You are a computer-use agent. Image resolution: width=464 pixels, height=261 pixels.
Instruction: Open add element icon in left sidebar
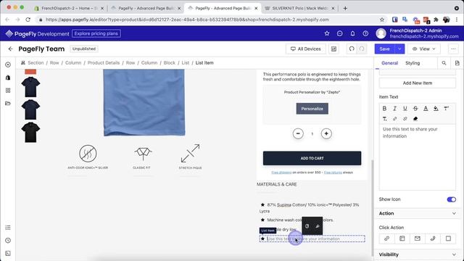point(8,65)
